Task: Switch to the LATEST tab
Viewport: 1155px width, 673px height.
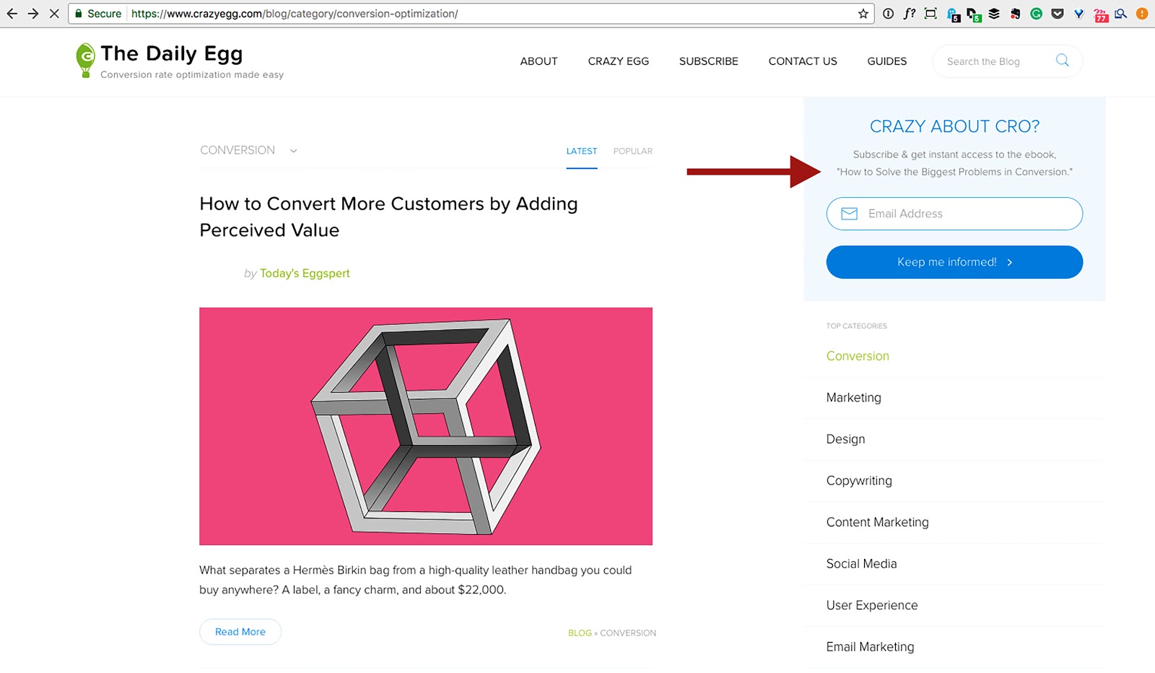Action: point(581,151)
